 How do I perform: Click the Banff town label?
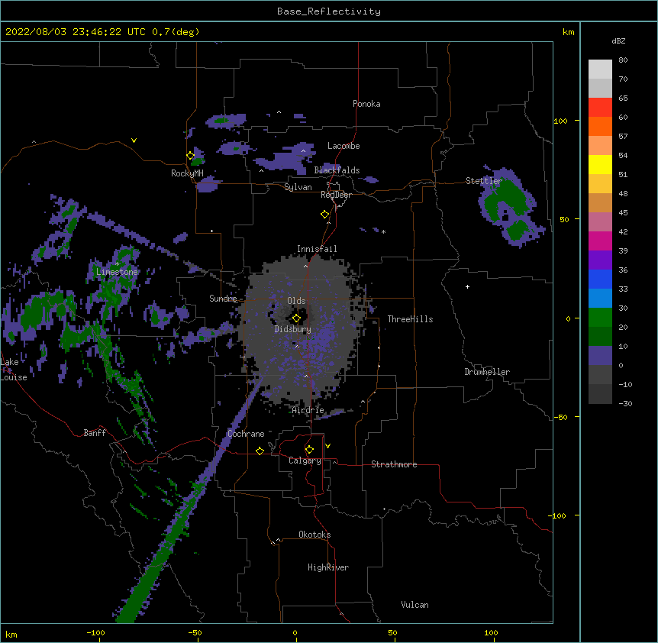pos(95,433)
